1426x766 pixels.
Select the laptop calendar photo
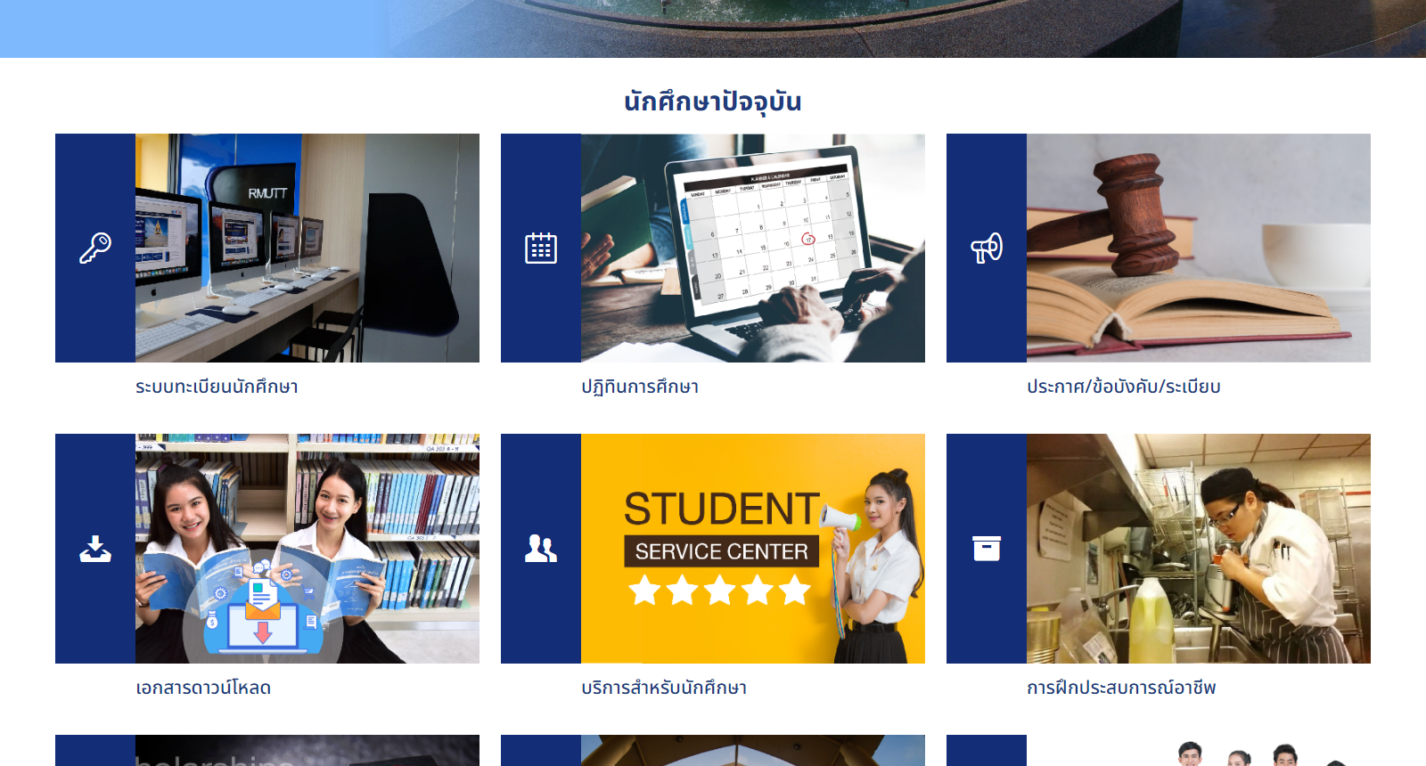click(753, 248)
